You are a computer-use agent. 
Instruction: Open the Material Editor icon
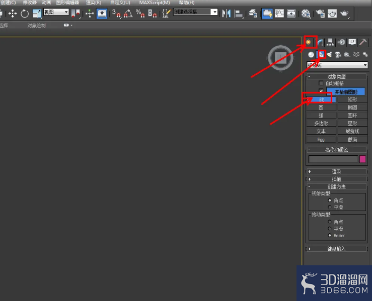[x=306, y=14]
